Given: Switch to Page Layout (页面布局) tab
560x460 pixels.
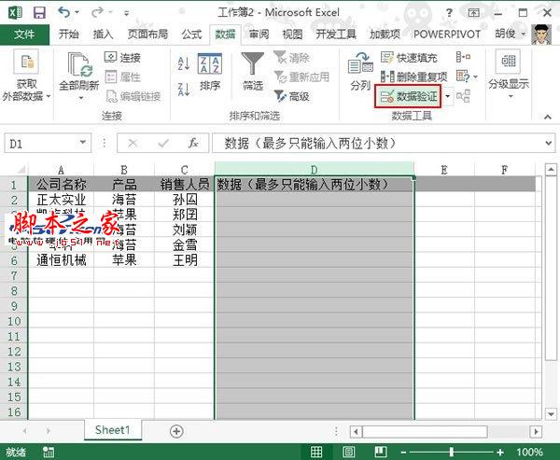Looking at the screenshot, I should 147,35.
